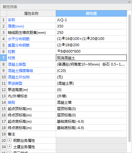This screenshot has height=153, width=132.
Task: Click the 轴线距左墙皮距离(mm) property name
Action: (x=27, y=33)
